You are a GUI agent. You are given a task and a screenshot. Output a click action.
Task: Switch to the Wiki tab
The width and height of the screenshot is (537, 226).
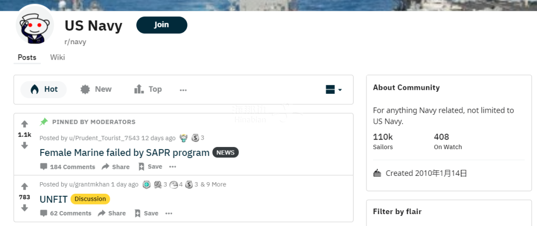[x=58, y=57]
